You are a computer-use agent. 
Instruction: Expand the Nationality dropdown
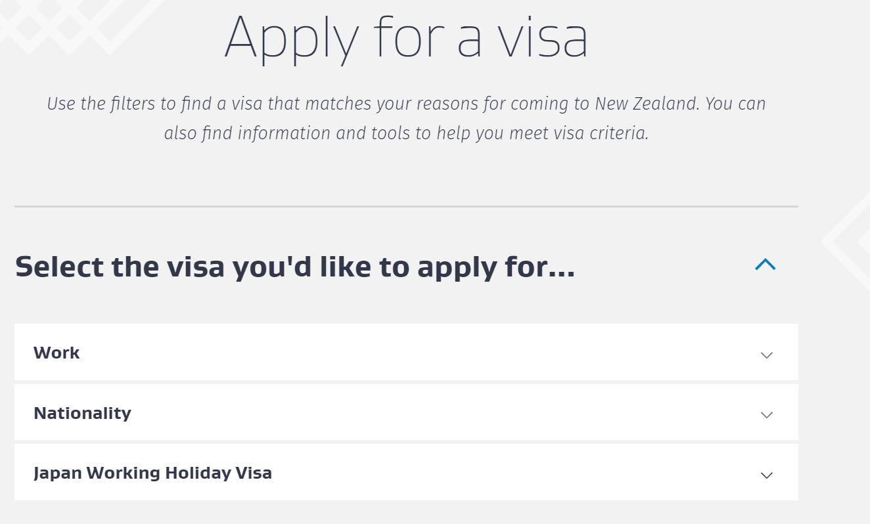point(405,412)
